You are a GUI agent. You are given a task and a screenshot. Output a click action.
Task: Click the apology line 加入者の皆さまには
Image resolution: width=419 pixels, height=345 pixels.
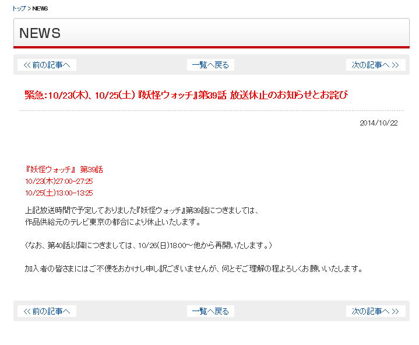click(194, 269)
